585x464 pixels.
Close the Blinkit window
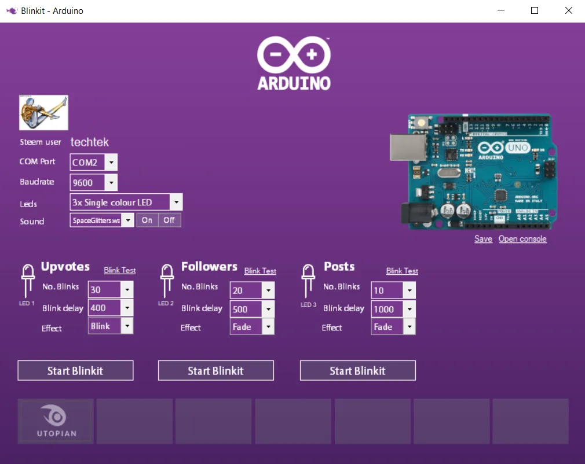(x=568, y=10)
